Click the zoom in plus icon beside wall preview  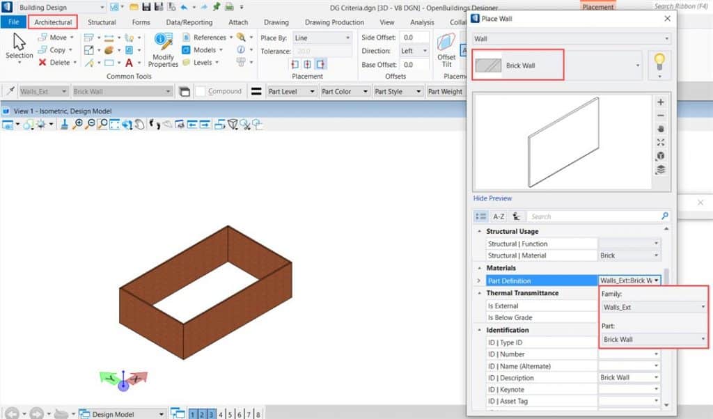coord(661,102)
